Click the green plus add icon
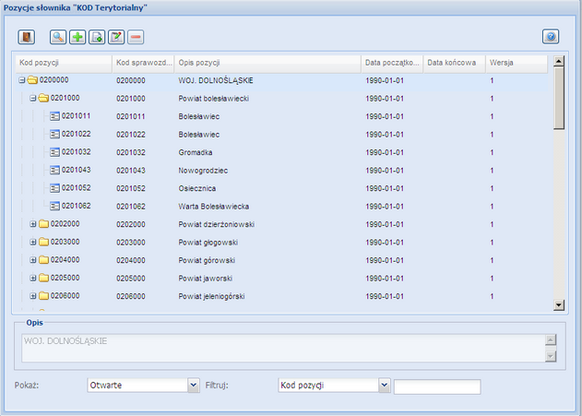Viewport: 582px width, 416px height. tap(77, 37)
